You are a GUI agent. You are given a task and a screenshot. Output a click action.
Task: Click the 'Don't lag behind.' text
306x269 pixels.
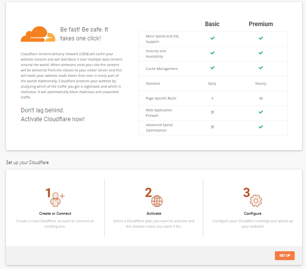point(42,110)
